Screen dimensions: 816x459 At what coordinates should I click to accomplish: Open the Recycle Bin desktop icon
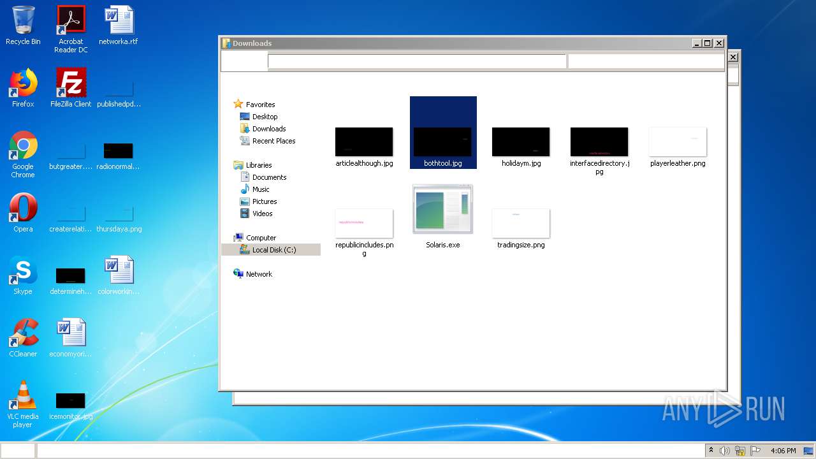click(x=23, y=25)
